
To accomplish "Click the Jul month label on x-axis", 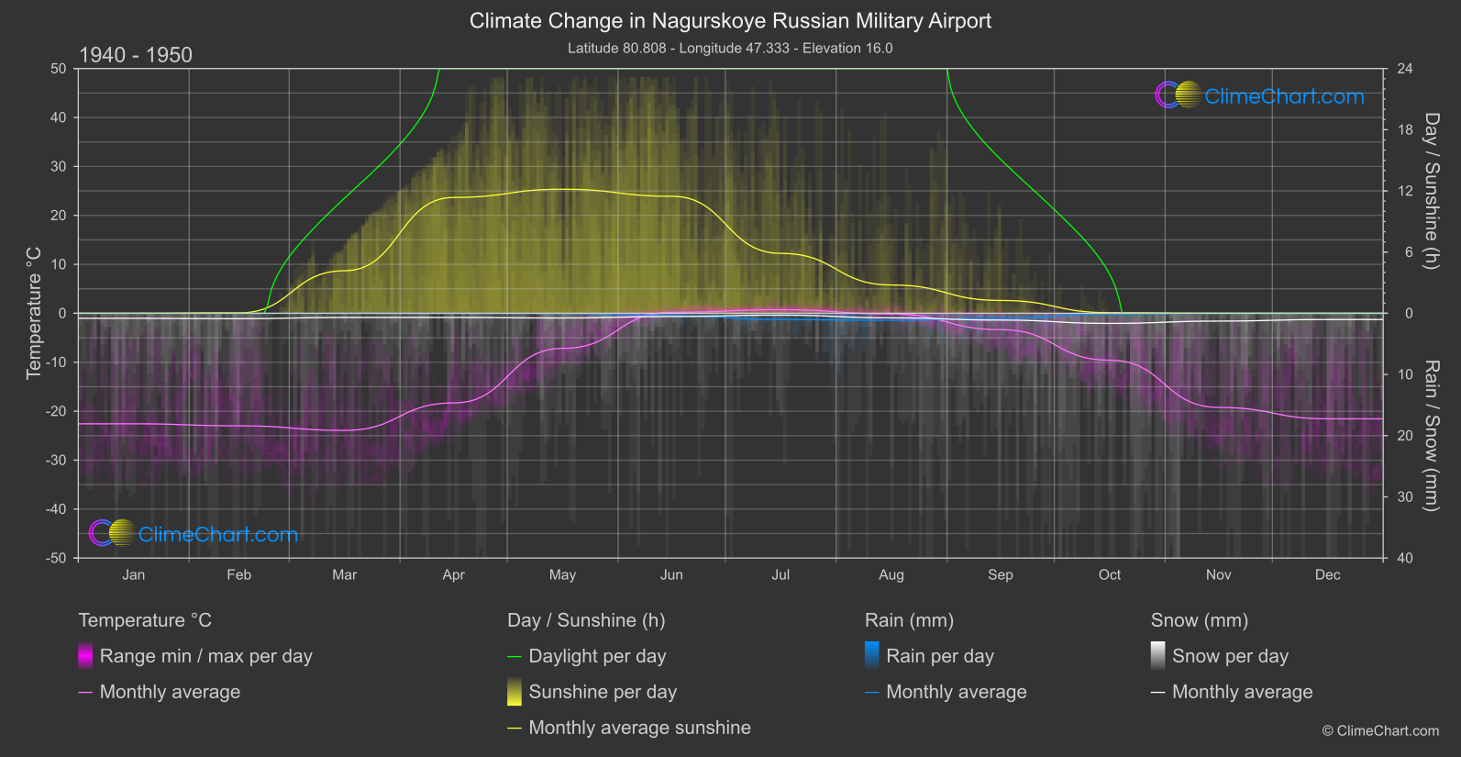I will click(780, 574).
